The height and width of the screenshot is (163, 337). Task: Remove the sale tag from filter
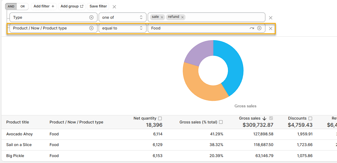[x=162, y=17]
